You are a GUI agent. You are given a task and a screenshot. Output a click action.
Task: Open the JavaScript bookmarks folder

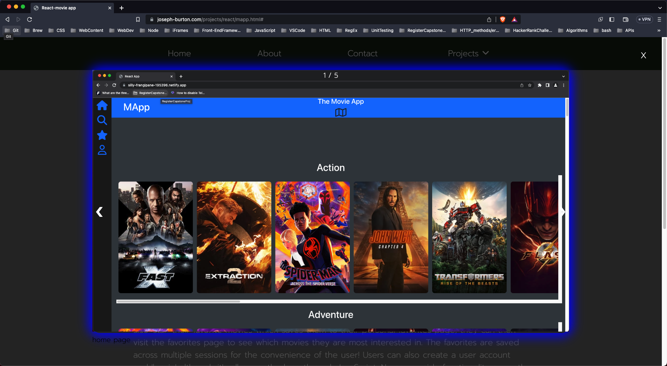pyautogui.click(x=261, y=31)
